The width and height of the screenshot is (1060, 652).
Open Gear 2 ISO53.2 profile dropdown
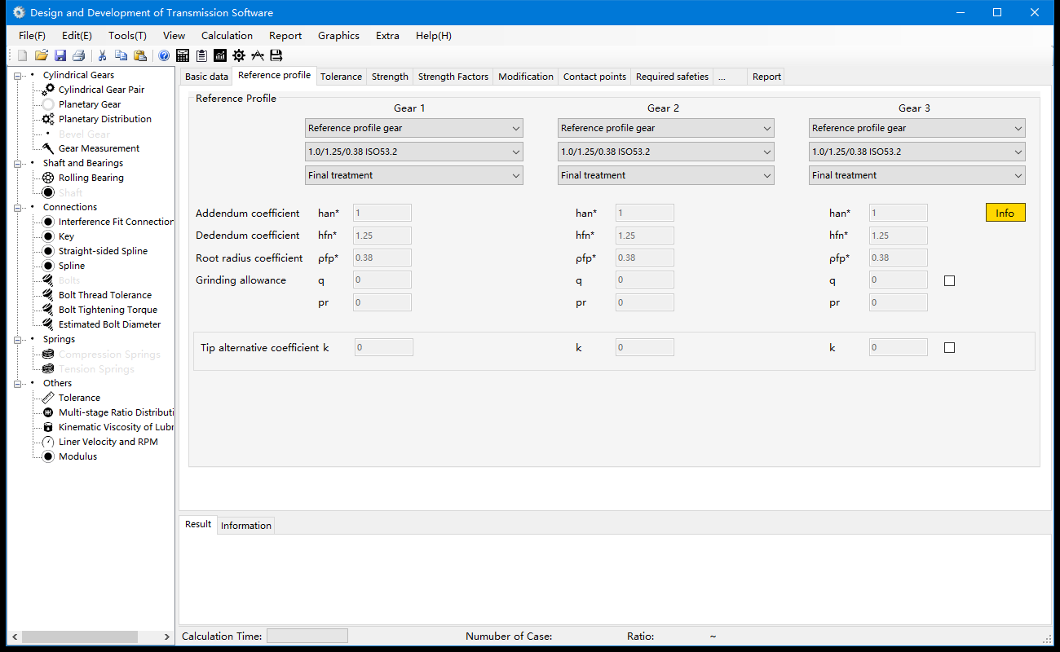coord(666,152)
